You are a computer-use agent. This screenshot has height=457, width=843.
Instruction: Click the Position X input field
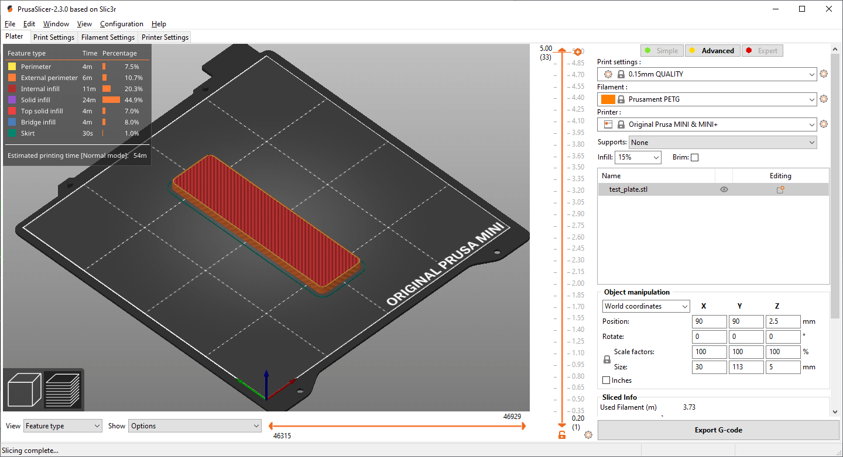709,321
